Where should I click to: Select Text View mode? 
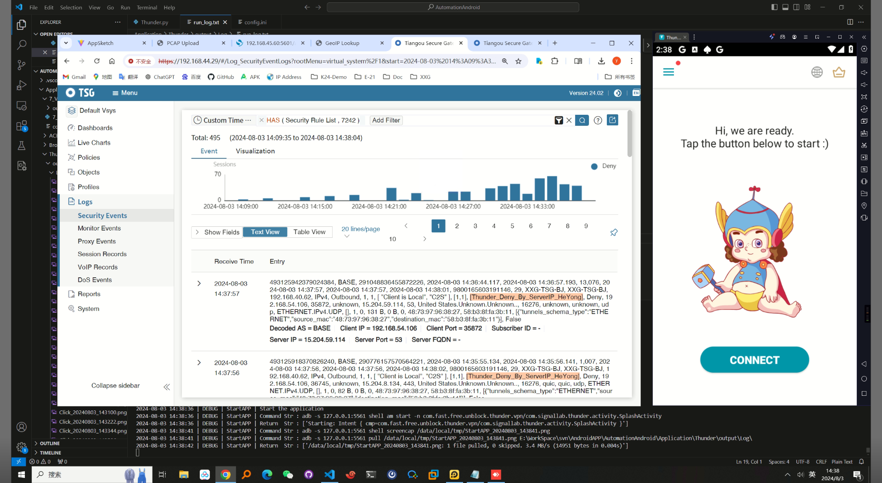pyautogui.click(x=265, y=232)
